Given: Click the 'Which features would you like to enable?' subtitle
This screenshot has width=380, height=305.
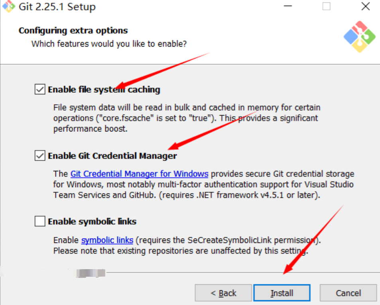Looking at the screenshot, I should (109, 43).
